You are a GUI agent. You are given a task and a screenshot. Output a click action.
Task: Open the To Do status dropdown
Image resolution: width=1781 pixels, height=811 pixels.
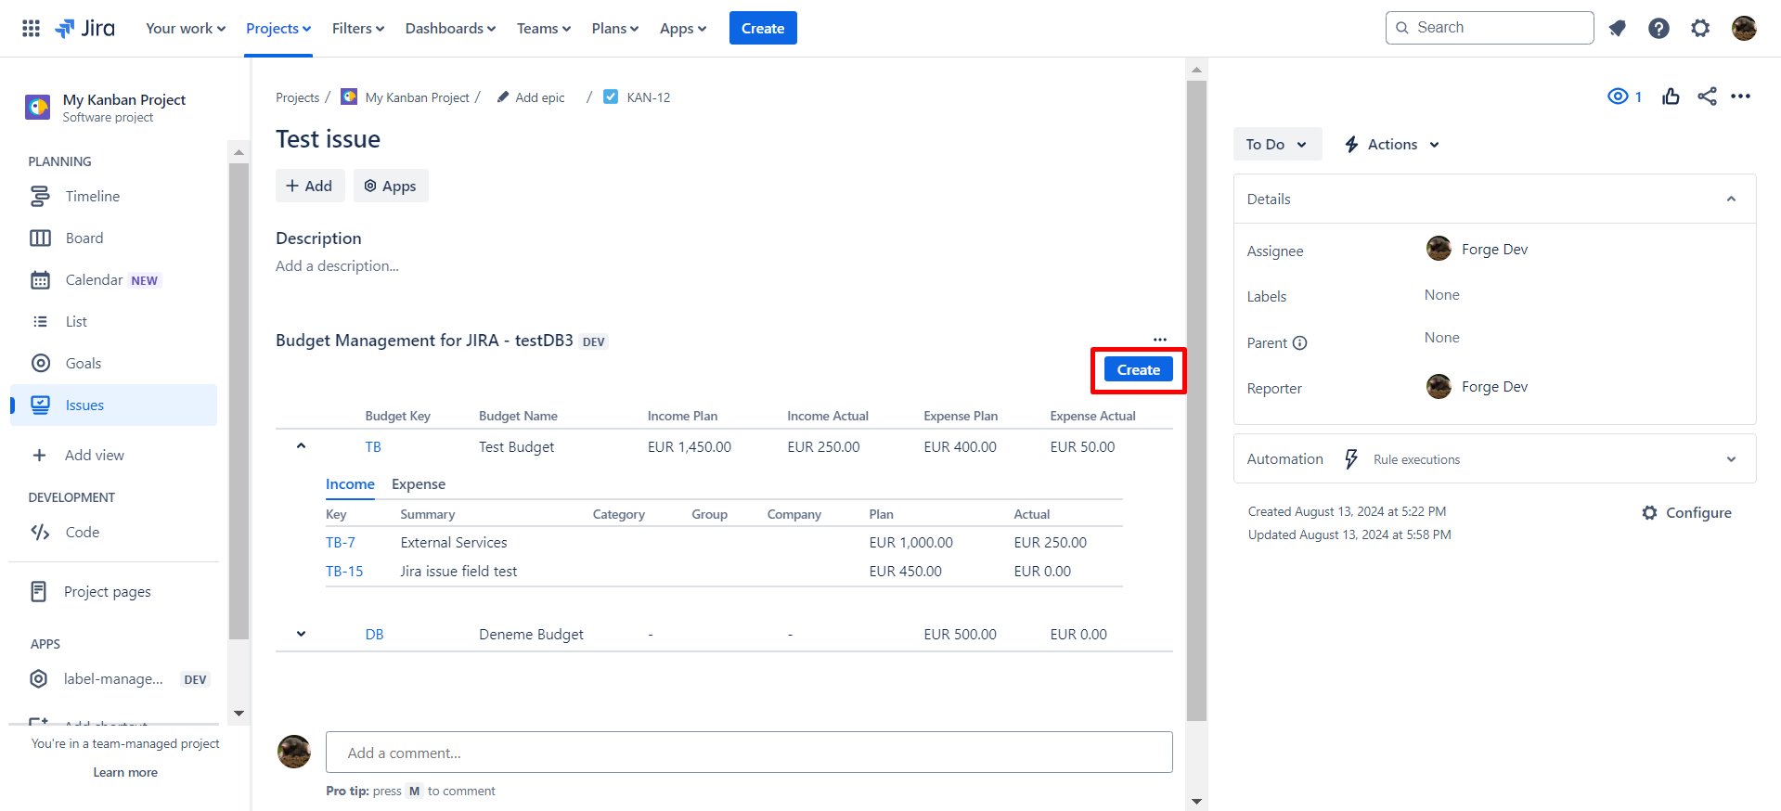(1277, 145)
